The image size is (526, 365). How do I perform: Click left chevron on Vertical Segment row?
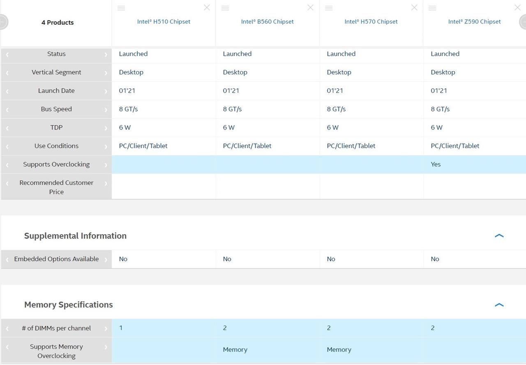click(x=7, y=73)
